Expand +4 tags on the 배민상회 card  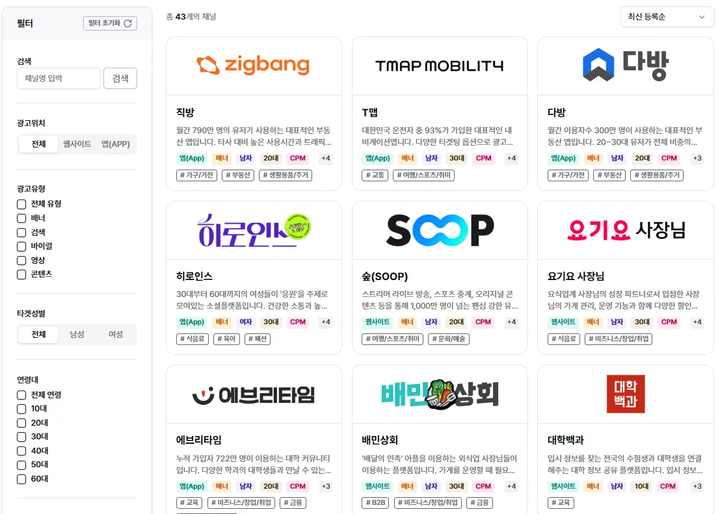coord(511,487)
